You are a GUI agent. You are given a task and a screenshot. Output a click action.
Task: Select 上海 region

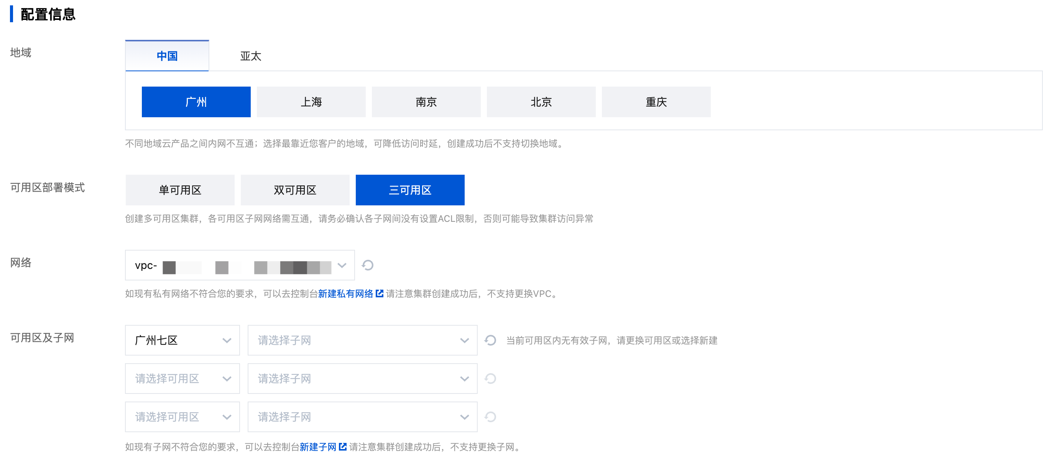point(311,102)
